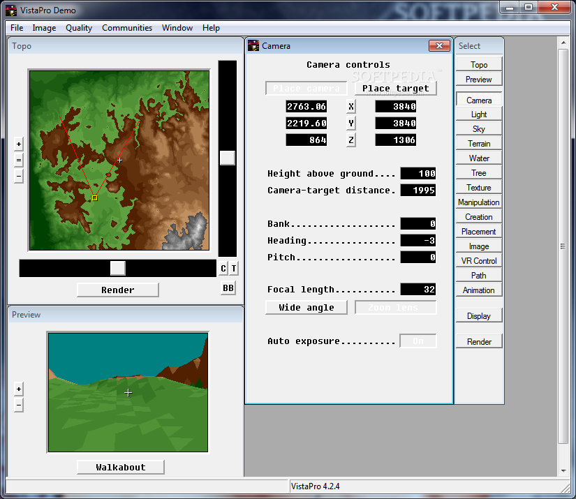Click the equals button beside Topo map
Viewport: 576px width, 499px height.
(19, 160)
